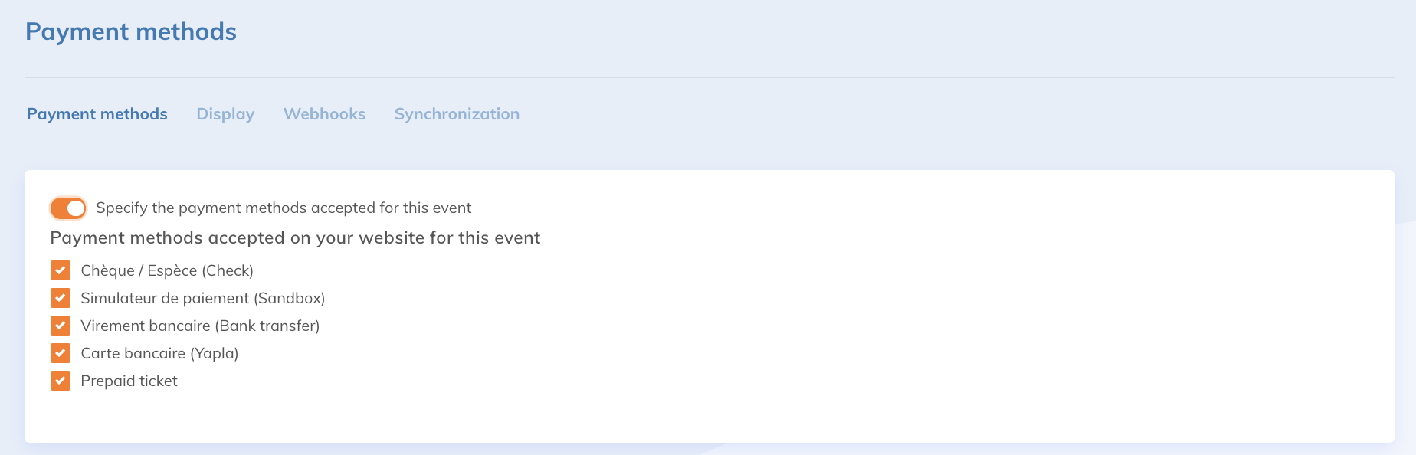
Task: Go to the Synchronization tab
Action: [x=457, y=114]
